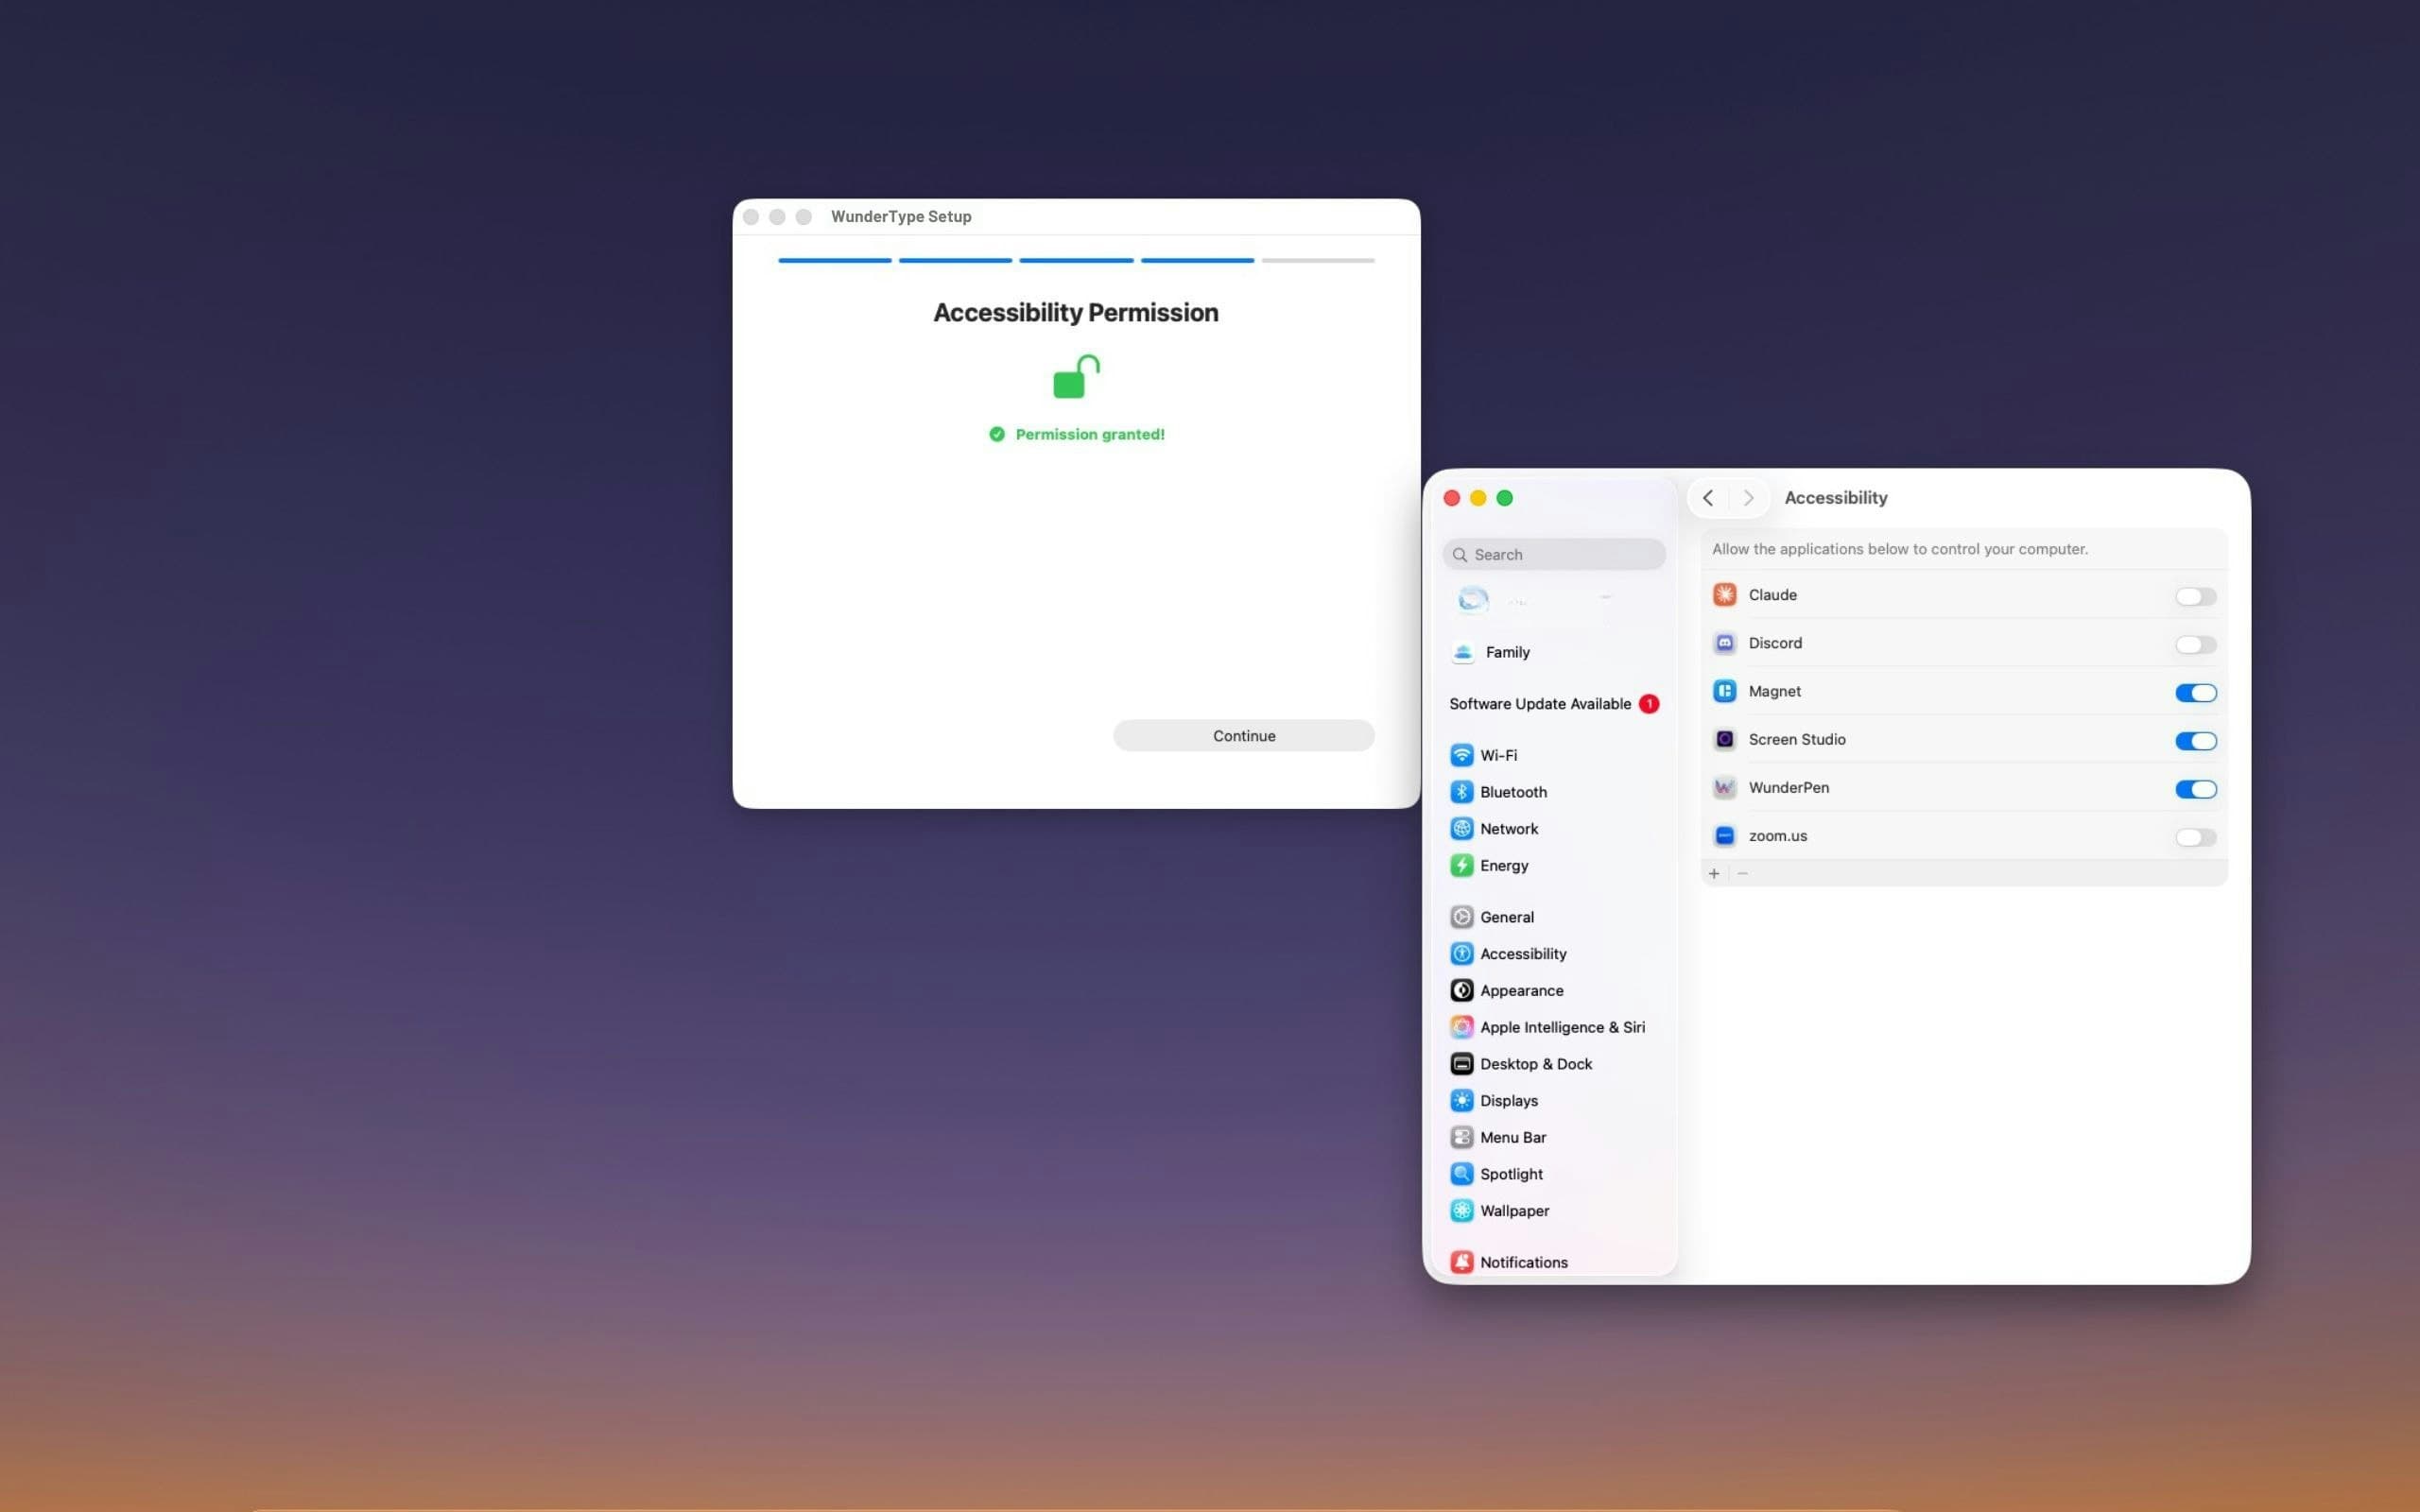Open Network settings via its globe icon
Image resolution: width=2420 pixels, height=1512 pixels.
click(x=1462, y=828)
